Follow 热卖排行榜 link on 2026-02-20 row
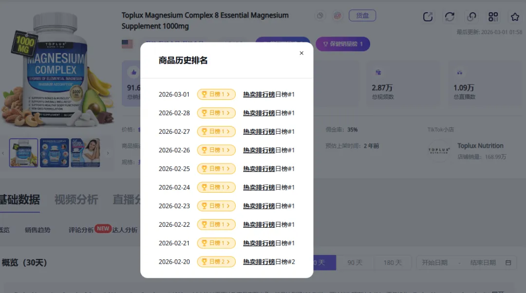526x293 pixels. [x=259, y=261]
